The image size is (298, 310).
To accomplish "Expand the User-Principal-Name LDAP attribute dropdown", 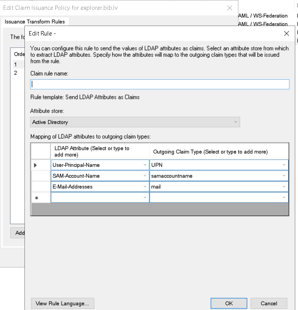I will pos(145,165).
